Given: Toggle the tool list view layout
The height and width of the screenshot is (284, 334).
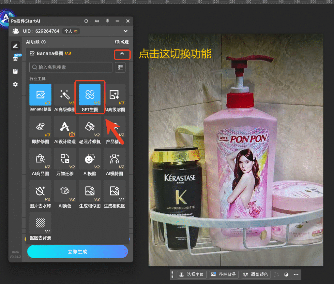Looking at the screenshot, I should (x=120, y=67).
